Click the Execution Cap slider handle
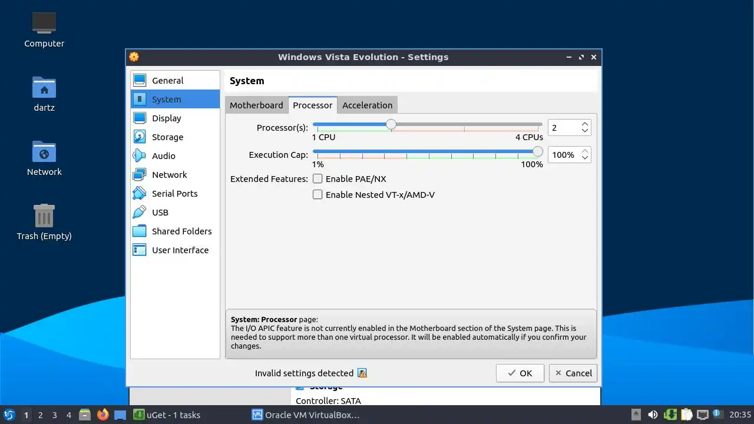 (537, 151)
